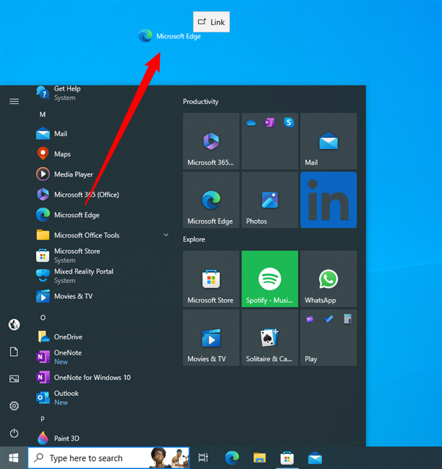
Task: Open Task View on the taskbar
Action: click(203, 457)
